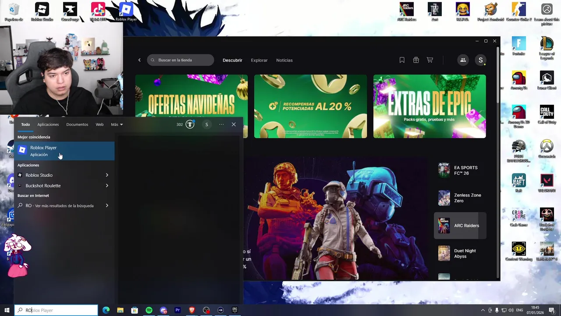
Task: Select the Overwatch desktop shortcut
Action: pyautogui.click(x=547, y=148)
